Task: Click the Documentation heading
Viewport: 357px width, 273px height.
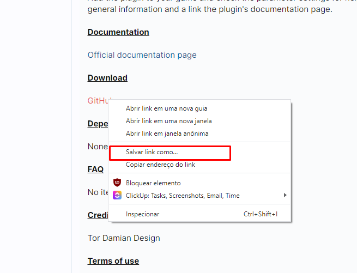Action: (118, 32)
